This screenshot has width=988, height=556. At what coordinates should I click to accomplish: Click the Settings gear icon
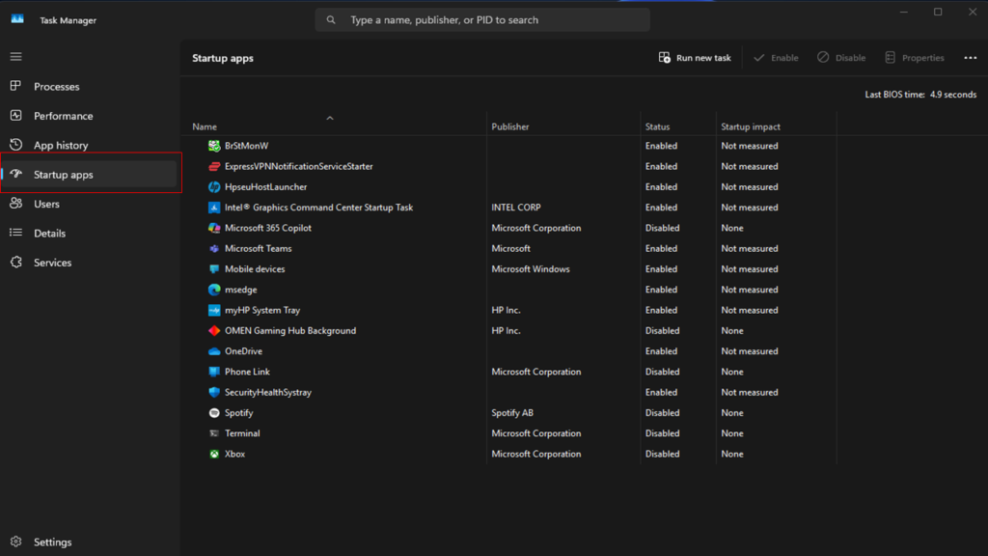(x=15, y=542)
